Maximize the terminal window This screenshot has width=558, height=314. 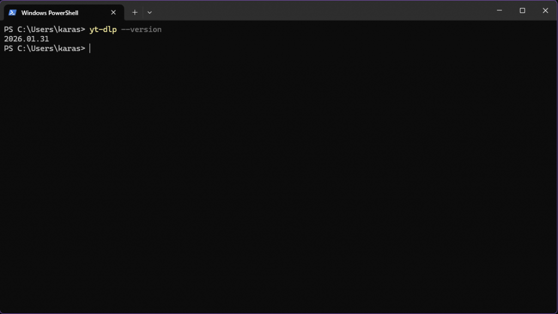pos(522,10)
